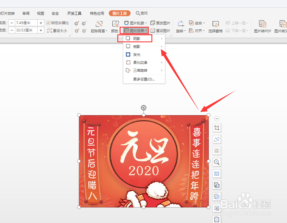Decrease picture height with minus button

[x=12, y=23]
